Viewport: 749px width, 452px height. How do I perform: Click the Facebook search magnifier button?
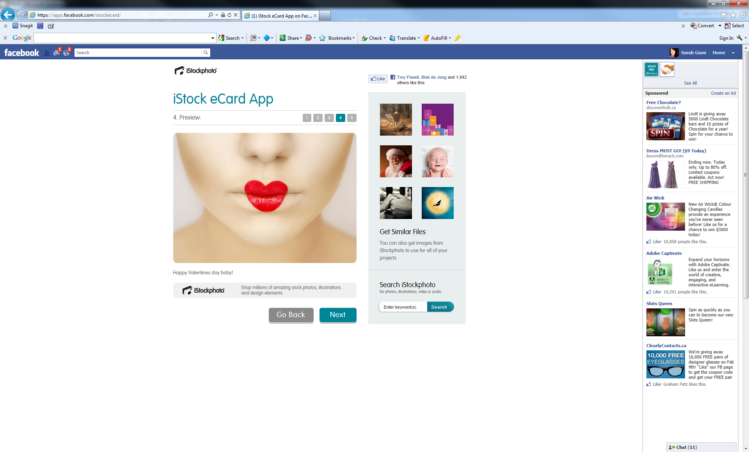(x=206, y=53)
